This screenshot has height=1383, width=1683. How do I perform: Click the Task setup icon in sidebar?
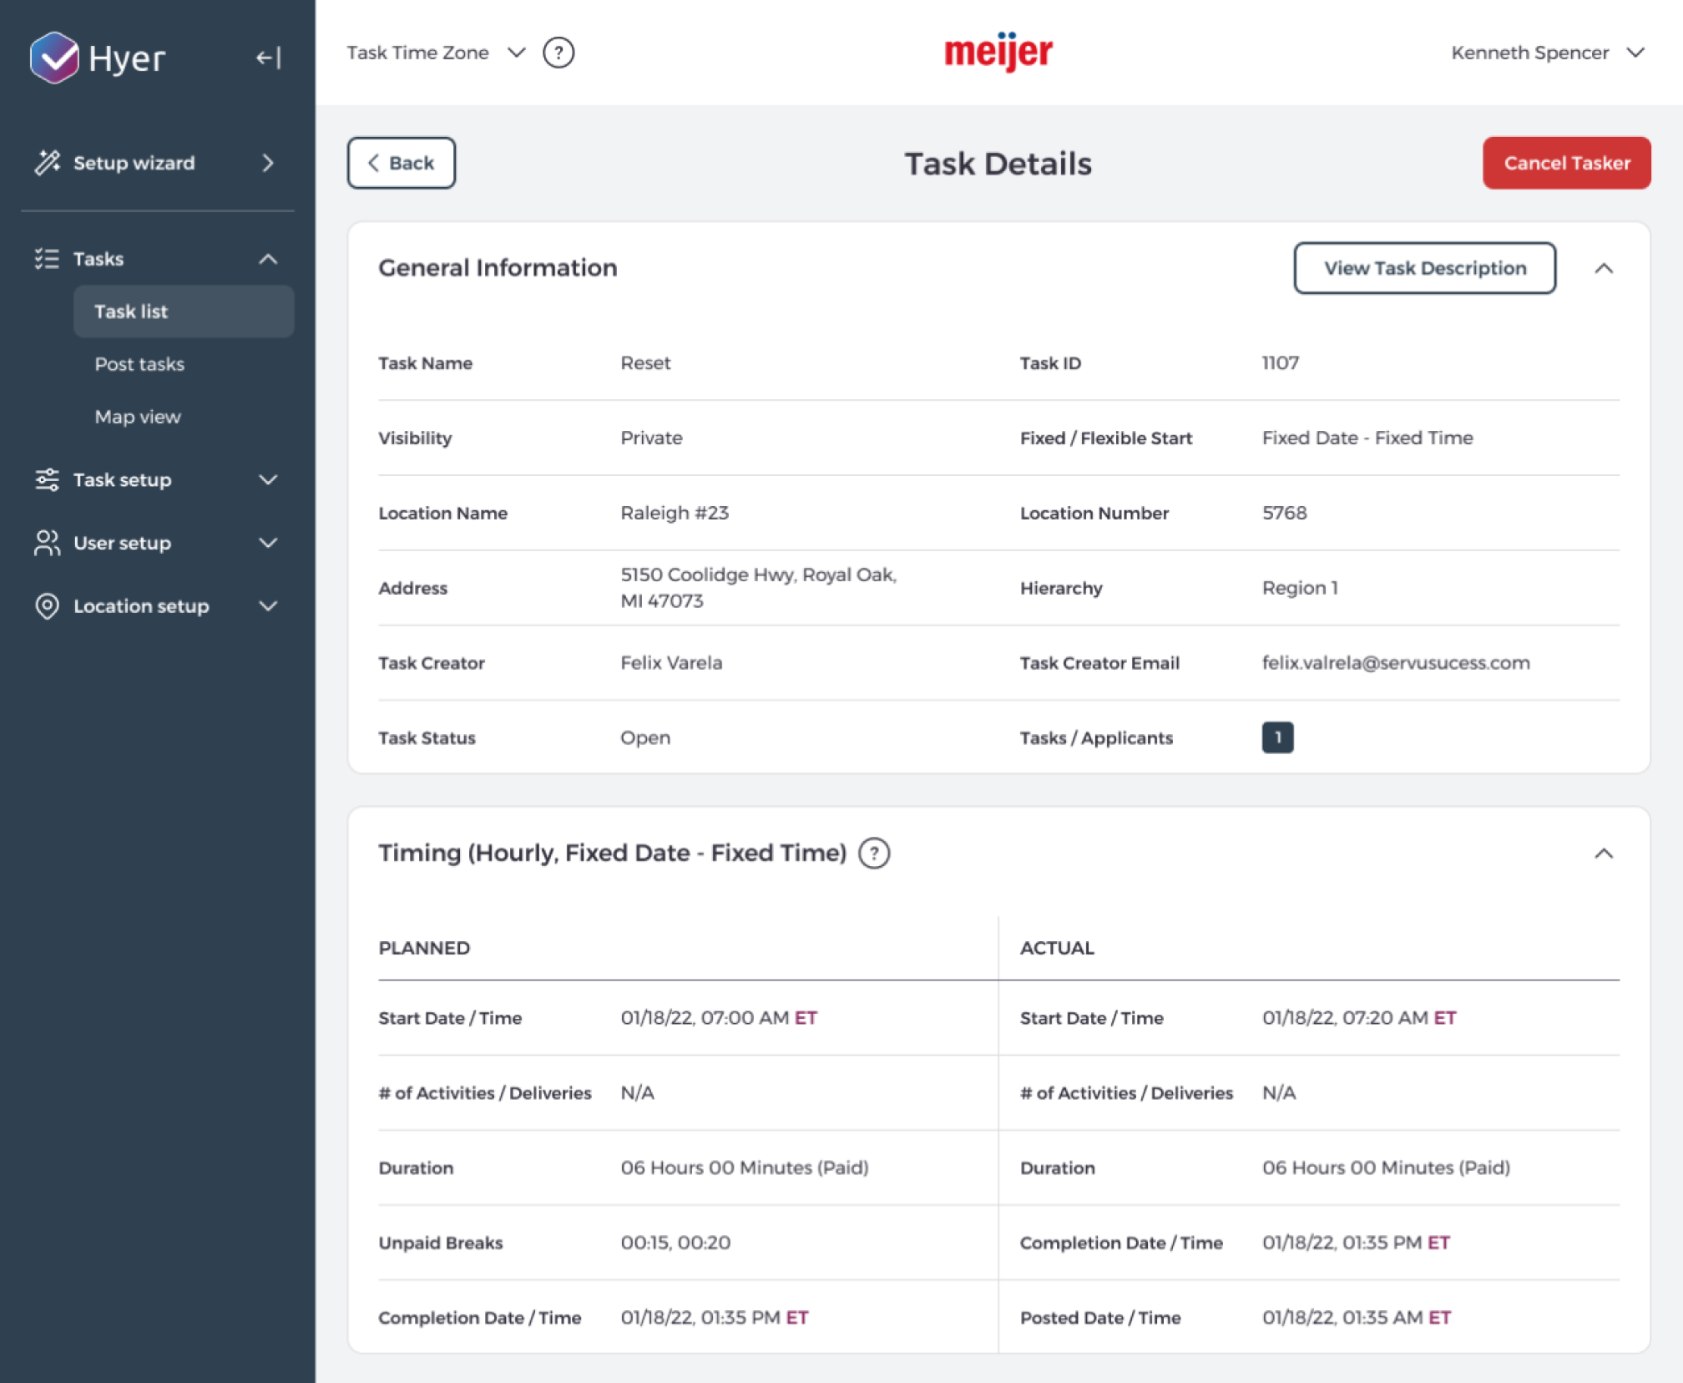pyautogui.click(x=48, y=479)
